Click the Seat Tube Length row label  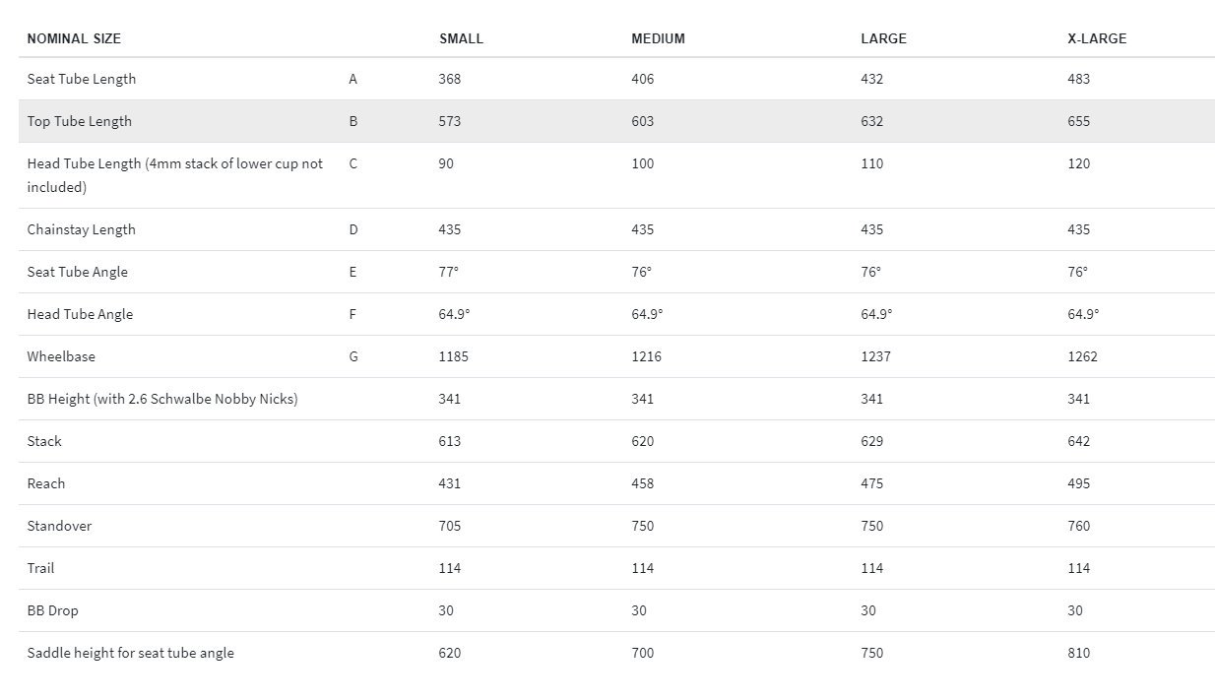tap(82, 79)
